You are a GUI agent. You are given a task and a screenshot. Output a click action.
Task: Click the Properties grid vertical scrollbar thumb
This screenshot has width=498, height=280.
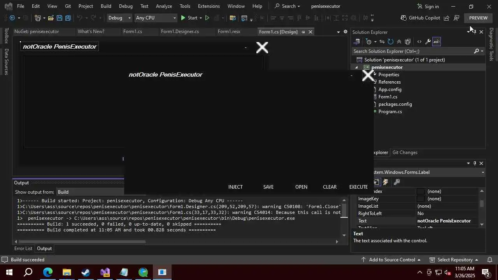[482, 203]
